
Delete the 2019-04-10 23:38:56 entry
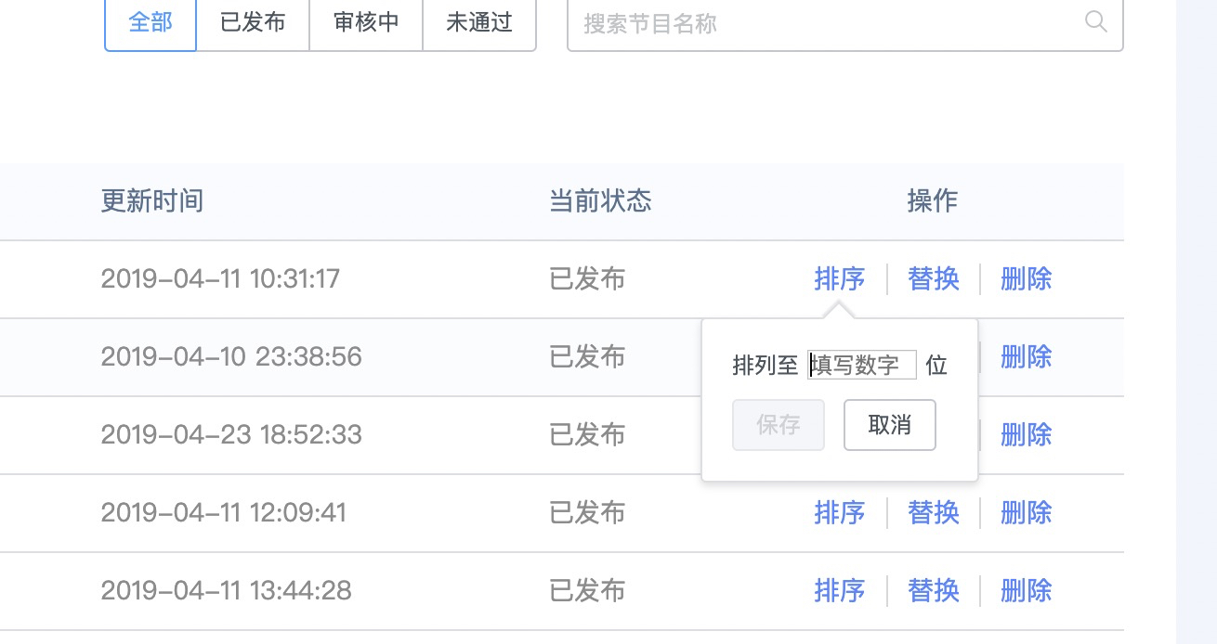point(1027,356)
